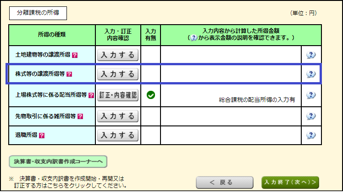Click red help icon beside 上場株式等に係る配当所得等
Screen dimensions: 343x193
[91, 95]
